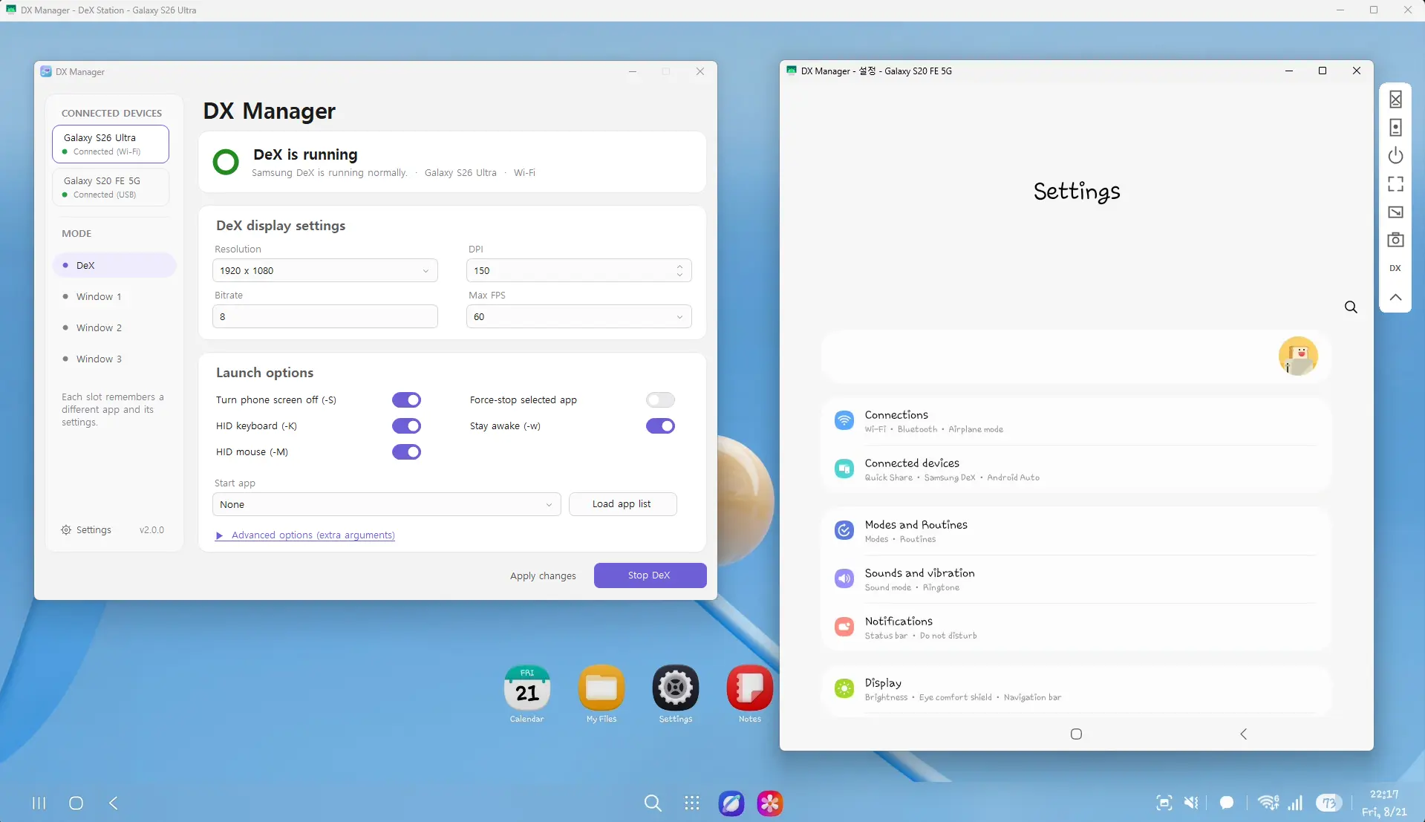
Task: Select Window 3 mode slot
Action: tap(114, 359)
